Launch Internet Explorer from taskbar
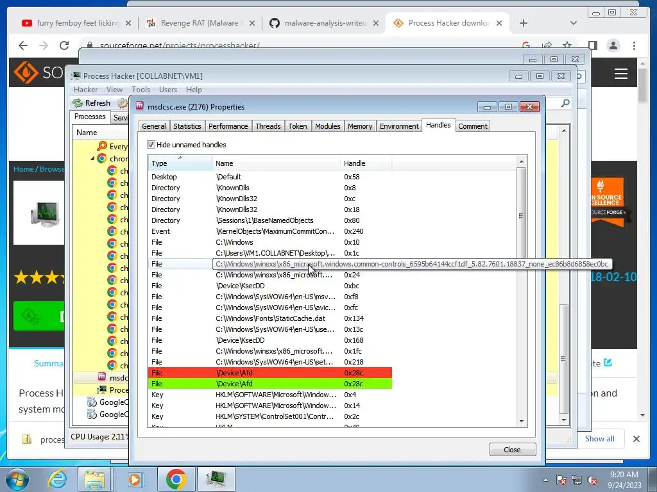The width and height of the screenshot is (657, 492). point(56,479)
